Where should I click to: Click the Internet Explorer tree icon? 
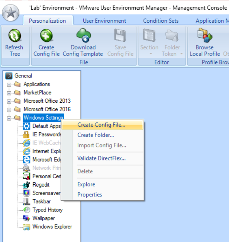pyautogui.click(x=26, y=151)
